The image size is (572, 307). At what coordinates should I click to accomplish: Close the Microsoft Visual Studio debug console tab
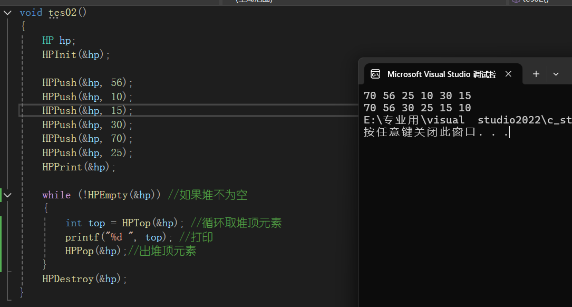(x=508, y=74)
